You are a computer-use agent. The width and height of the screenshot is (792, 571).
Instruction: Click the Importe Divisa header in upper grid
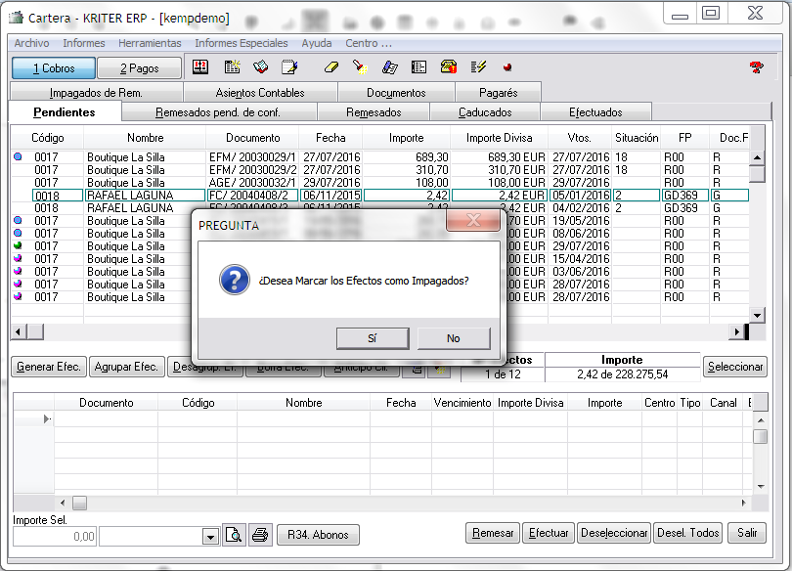[x=499, y=138]
